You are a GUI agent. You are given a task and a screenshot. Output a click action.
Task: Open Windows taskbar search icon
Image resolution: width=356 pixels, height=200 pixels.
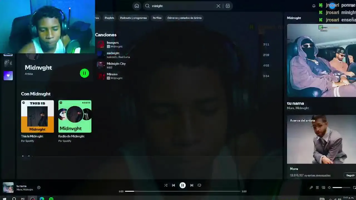(14, 199)
